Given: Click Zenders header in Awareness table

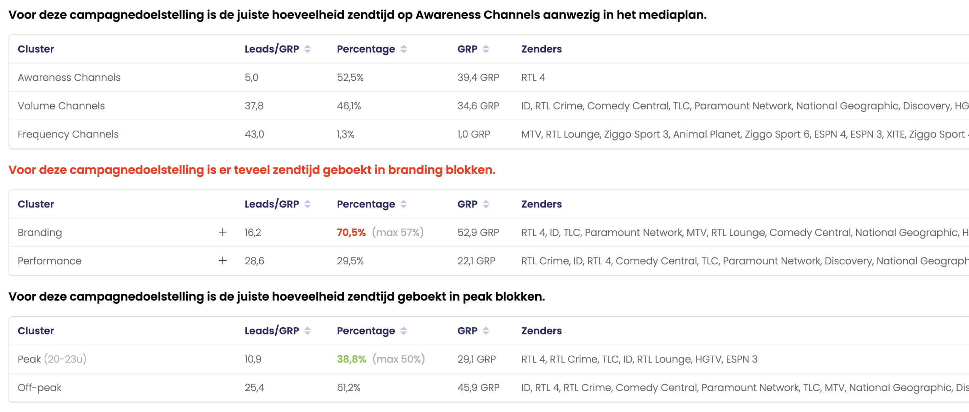Looking at the screenshot, I should (541, 49).
